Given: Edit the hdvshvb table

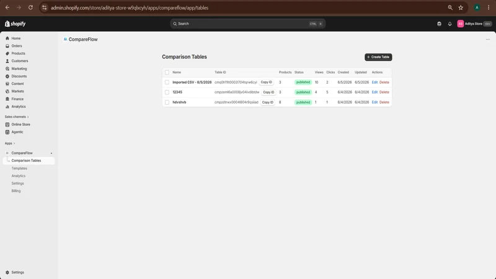Looking at the screenshot, I should 374,102.
